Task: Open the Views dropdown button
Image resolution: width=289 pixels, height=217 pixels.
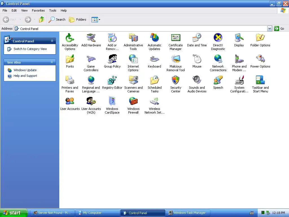Action: [96, 19]
